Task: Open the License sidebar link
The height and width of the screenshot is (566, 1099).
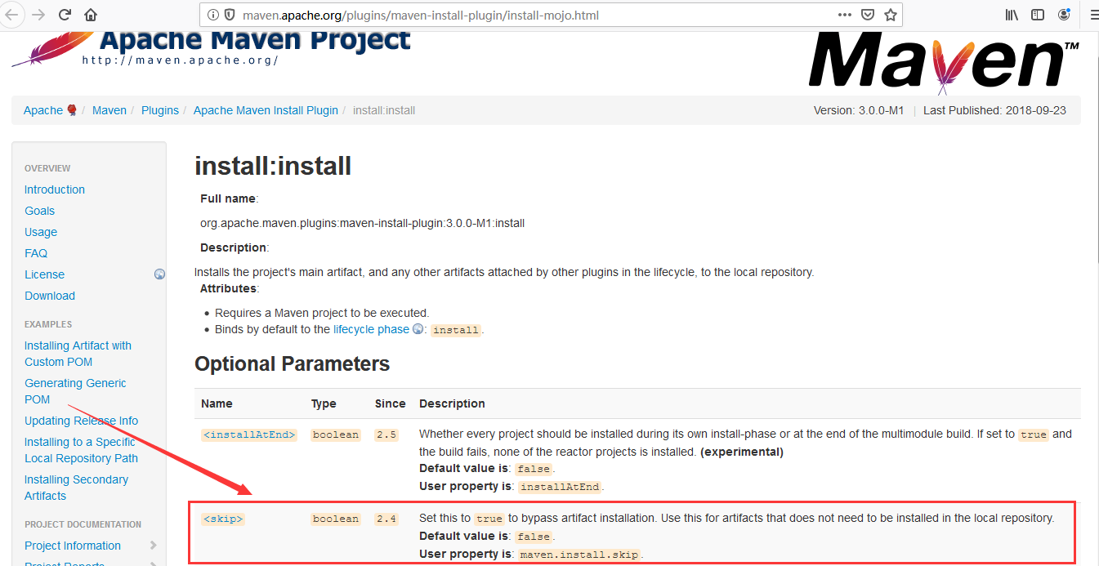Action: tap(44, 274)
